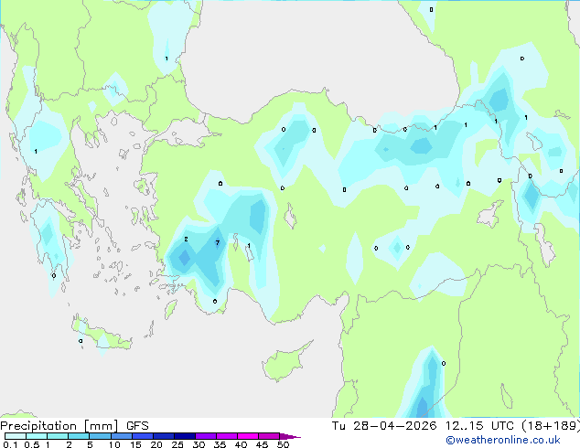Click the '12..15 UTC' time text
Screen dimensions: 580x448
coord(479,426)
